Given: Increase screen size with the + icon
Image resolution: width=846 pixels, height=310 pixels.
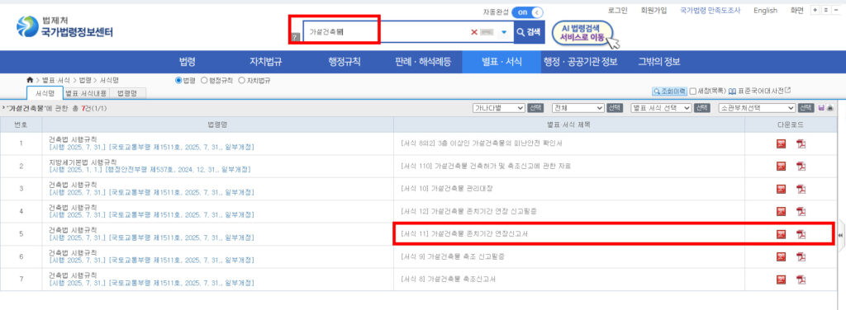Looking at the screenshot, I should point(815,10).
